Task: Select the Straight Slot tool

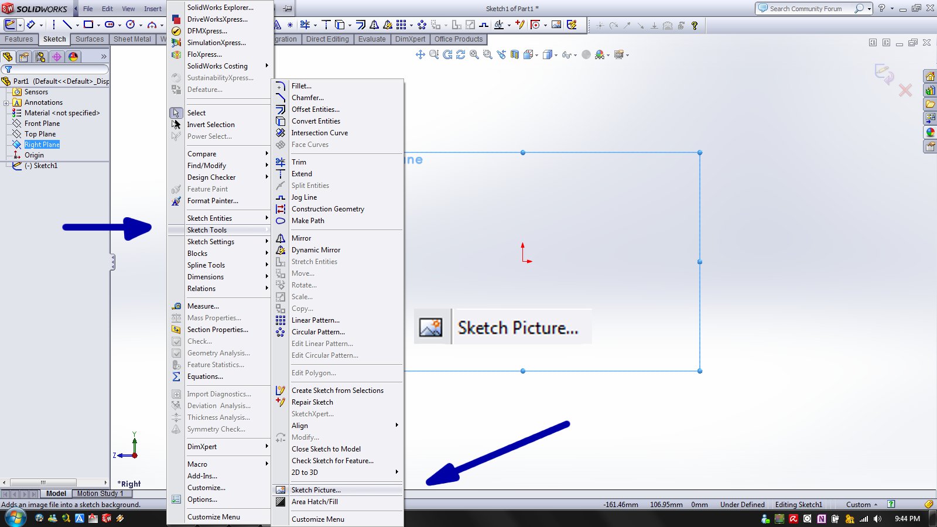Action: coord(109,25)
